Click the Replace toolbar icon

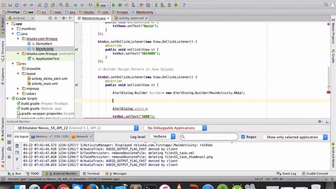tap(67, 5)
